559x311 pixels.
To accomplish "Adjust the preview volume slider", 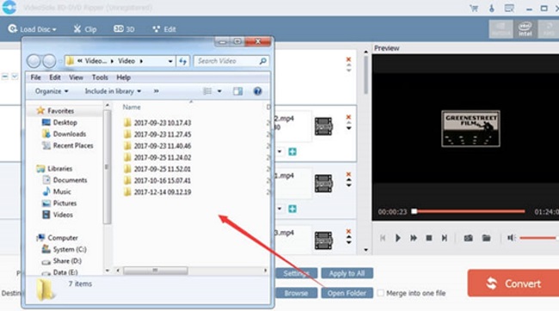I will [x=538, y=238].
